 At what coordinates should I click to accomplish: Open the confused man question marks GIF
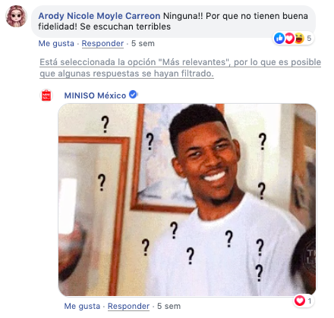[187, 200]
